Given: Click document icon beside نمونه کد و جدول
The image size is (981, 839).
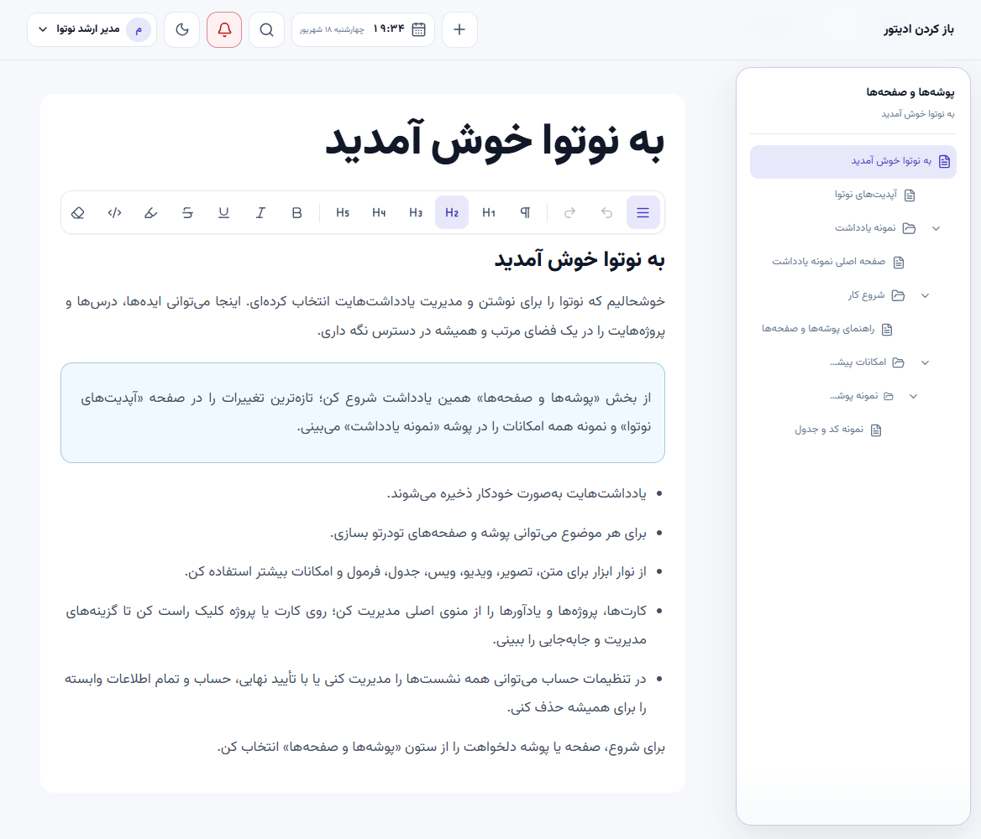Looking at the screenshot, I should click(x=876, y=430).
